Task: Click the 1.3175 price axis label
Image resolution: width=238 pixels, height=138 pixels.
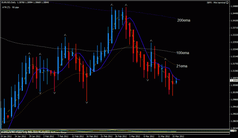Action: pos(234,64)
